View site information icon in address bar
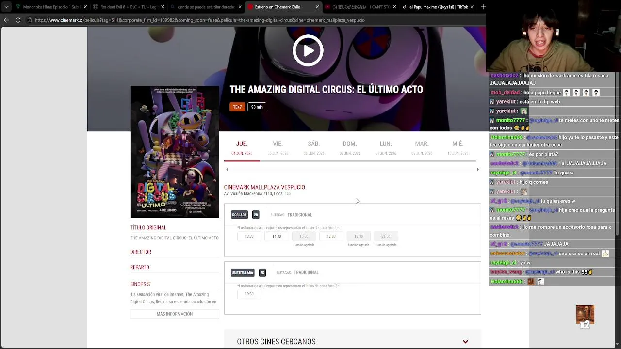The image size is (621, 349). pyautogui.click(x=30, y=20)
